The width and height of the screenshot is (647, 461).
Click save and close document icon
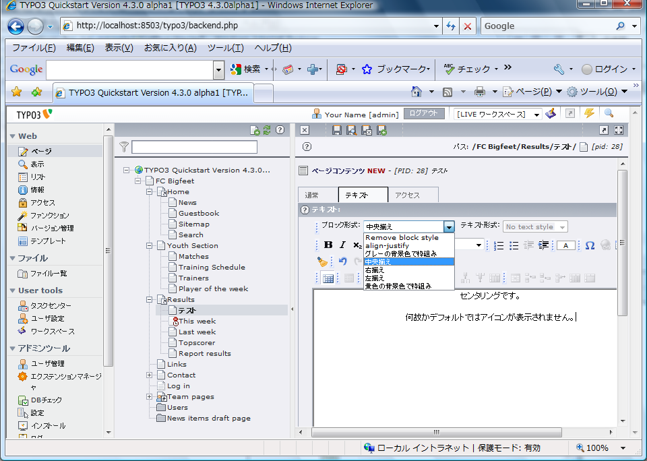pos(367,131)
